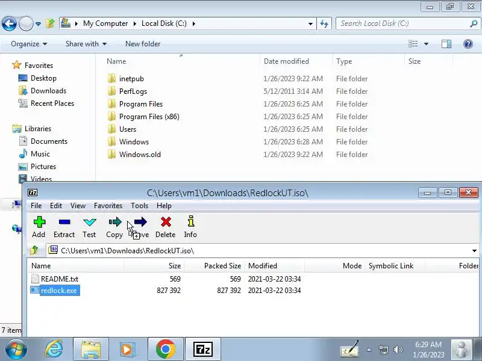Open the 7-Zip File menu
482x361 pixels.
[36, 206]
